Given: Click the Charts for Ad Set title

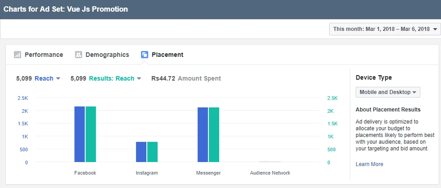Looking at the screenshot, I should pyautogui.click(x=66, y=9).
